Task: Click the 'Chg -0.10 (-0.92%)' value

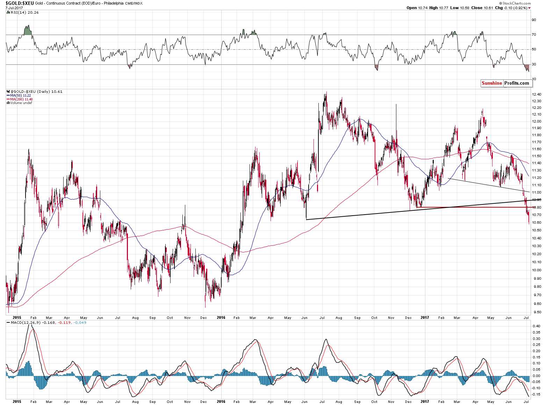Action: (x=511, y=8)
